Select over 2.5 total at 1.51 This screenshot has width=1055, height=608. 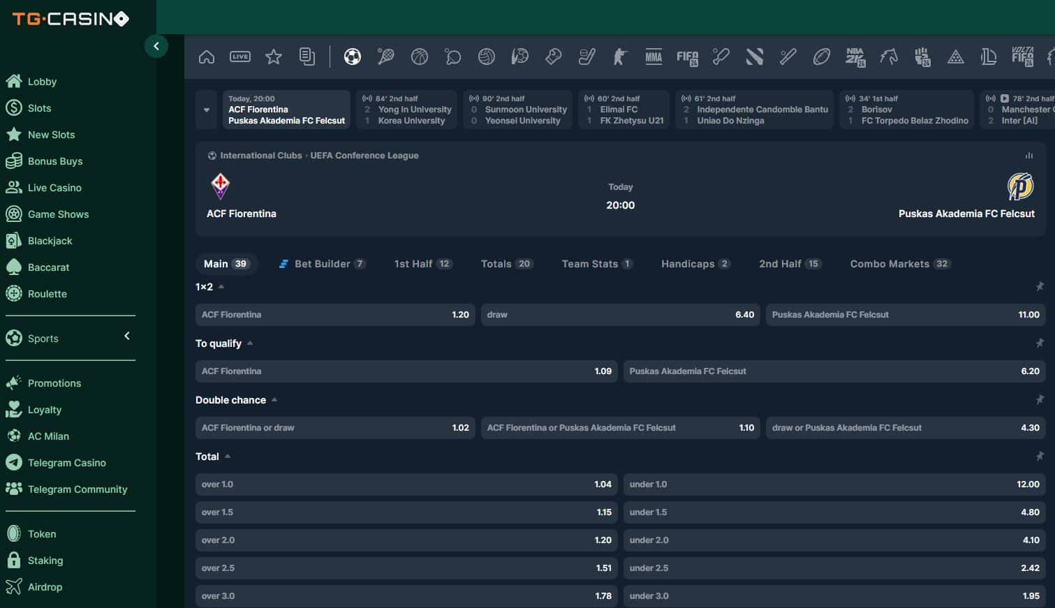(x=406, y=568)
